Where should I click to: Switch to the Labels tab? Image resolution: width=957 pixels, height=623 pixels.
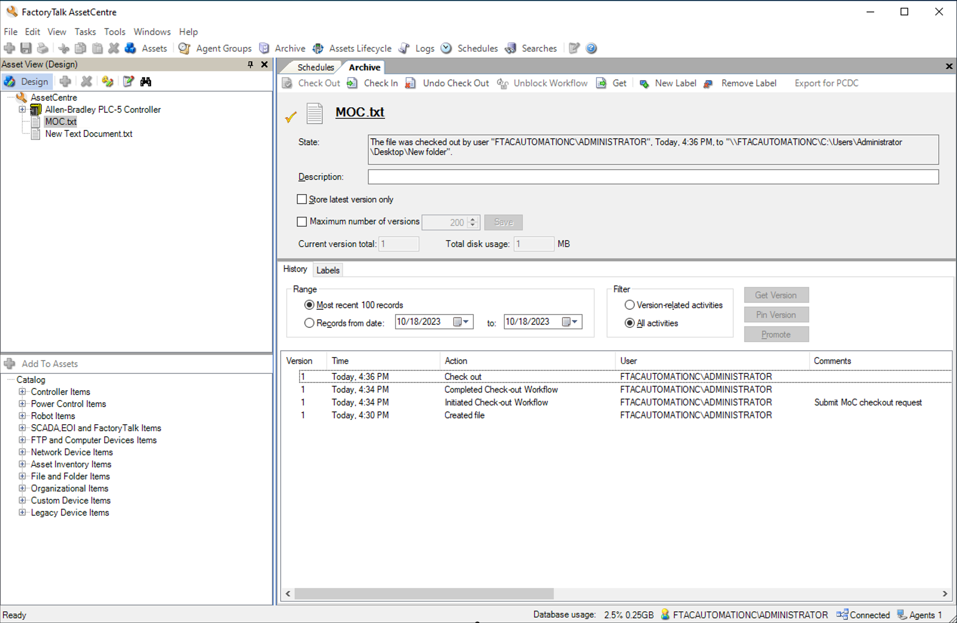coord(328,270)
